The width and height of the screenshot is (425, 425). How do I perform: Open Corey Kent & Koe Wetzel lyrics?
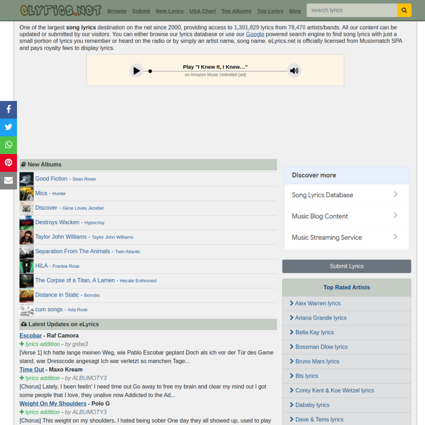[334, 391]
